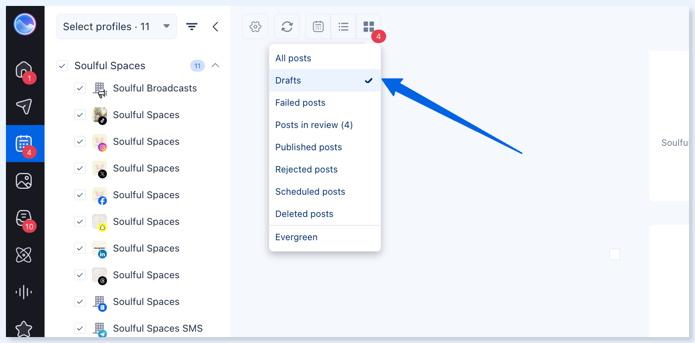This screenshot has height=343, width=695.
Task: Open the profile filter icon
Action: (192, 27)
